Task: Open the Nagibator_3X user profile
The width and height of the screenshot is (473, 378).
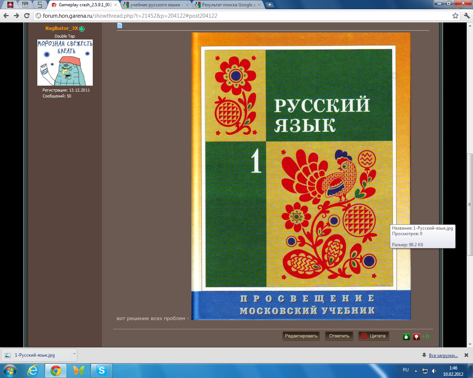Action: pos(62,28)
